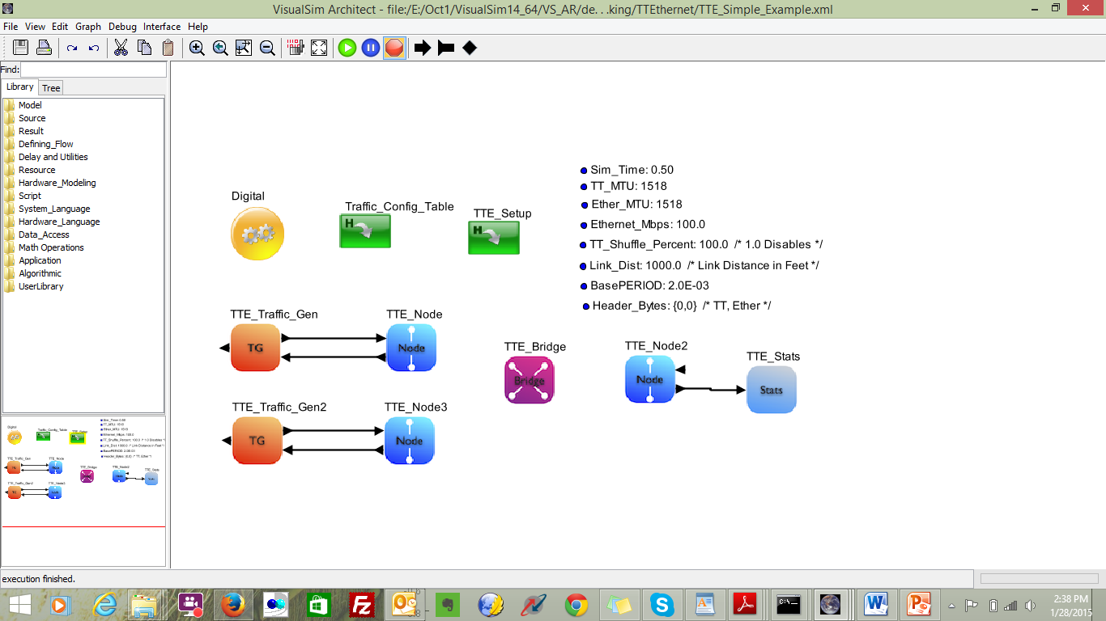The image size is (1106, 621).
Task: Click the Zoom Out magnifier icon
Action: 267,48
